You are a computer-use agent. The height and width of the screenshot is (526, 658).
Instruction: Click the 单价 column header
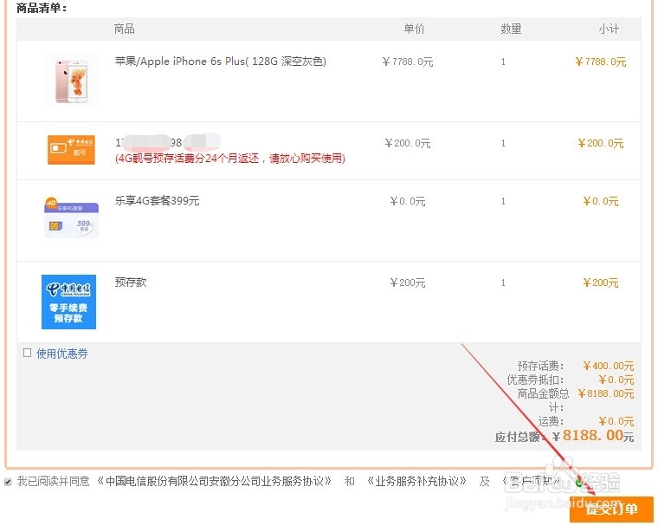414,29
